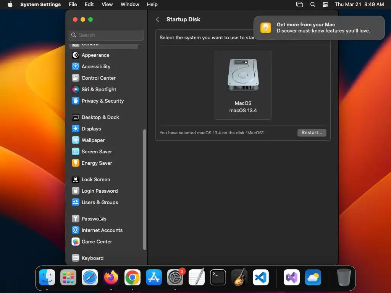The width and height of the screenshot is (391, 293).
Task: Open Users & Groups icon
Action: coord(75,203)
